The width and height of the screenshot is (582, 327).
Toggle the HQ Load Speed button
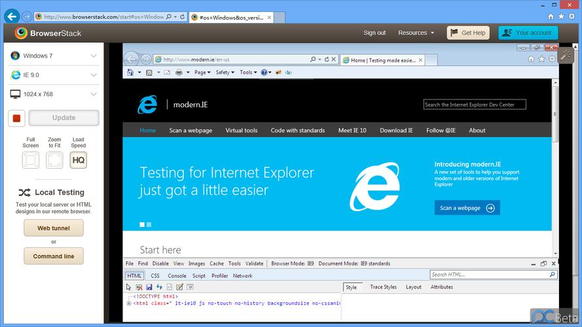click(79, 160)
